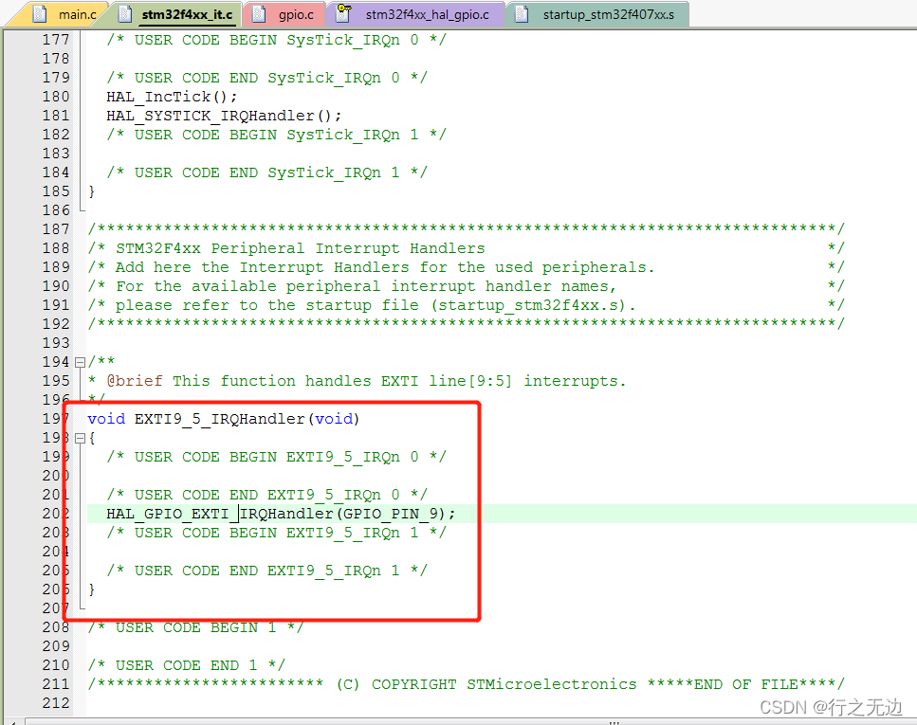Click the USER CODE BEGIN SysTick_IRQn 0 comment
Screen dimensions: 917x725
[276, 40]
